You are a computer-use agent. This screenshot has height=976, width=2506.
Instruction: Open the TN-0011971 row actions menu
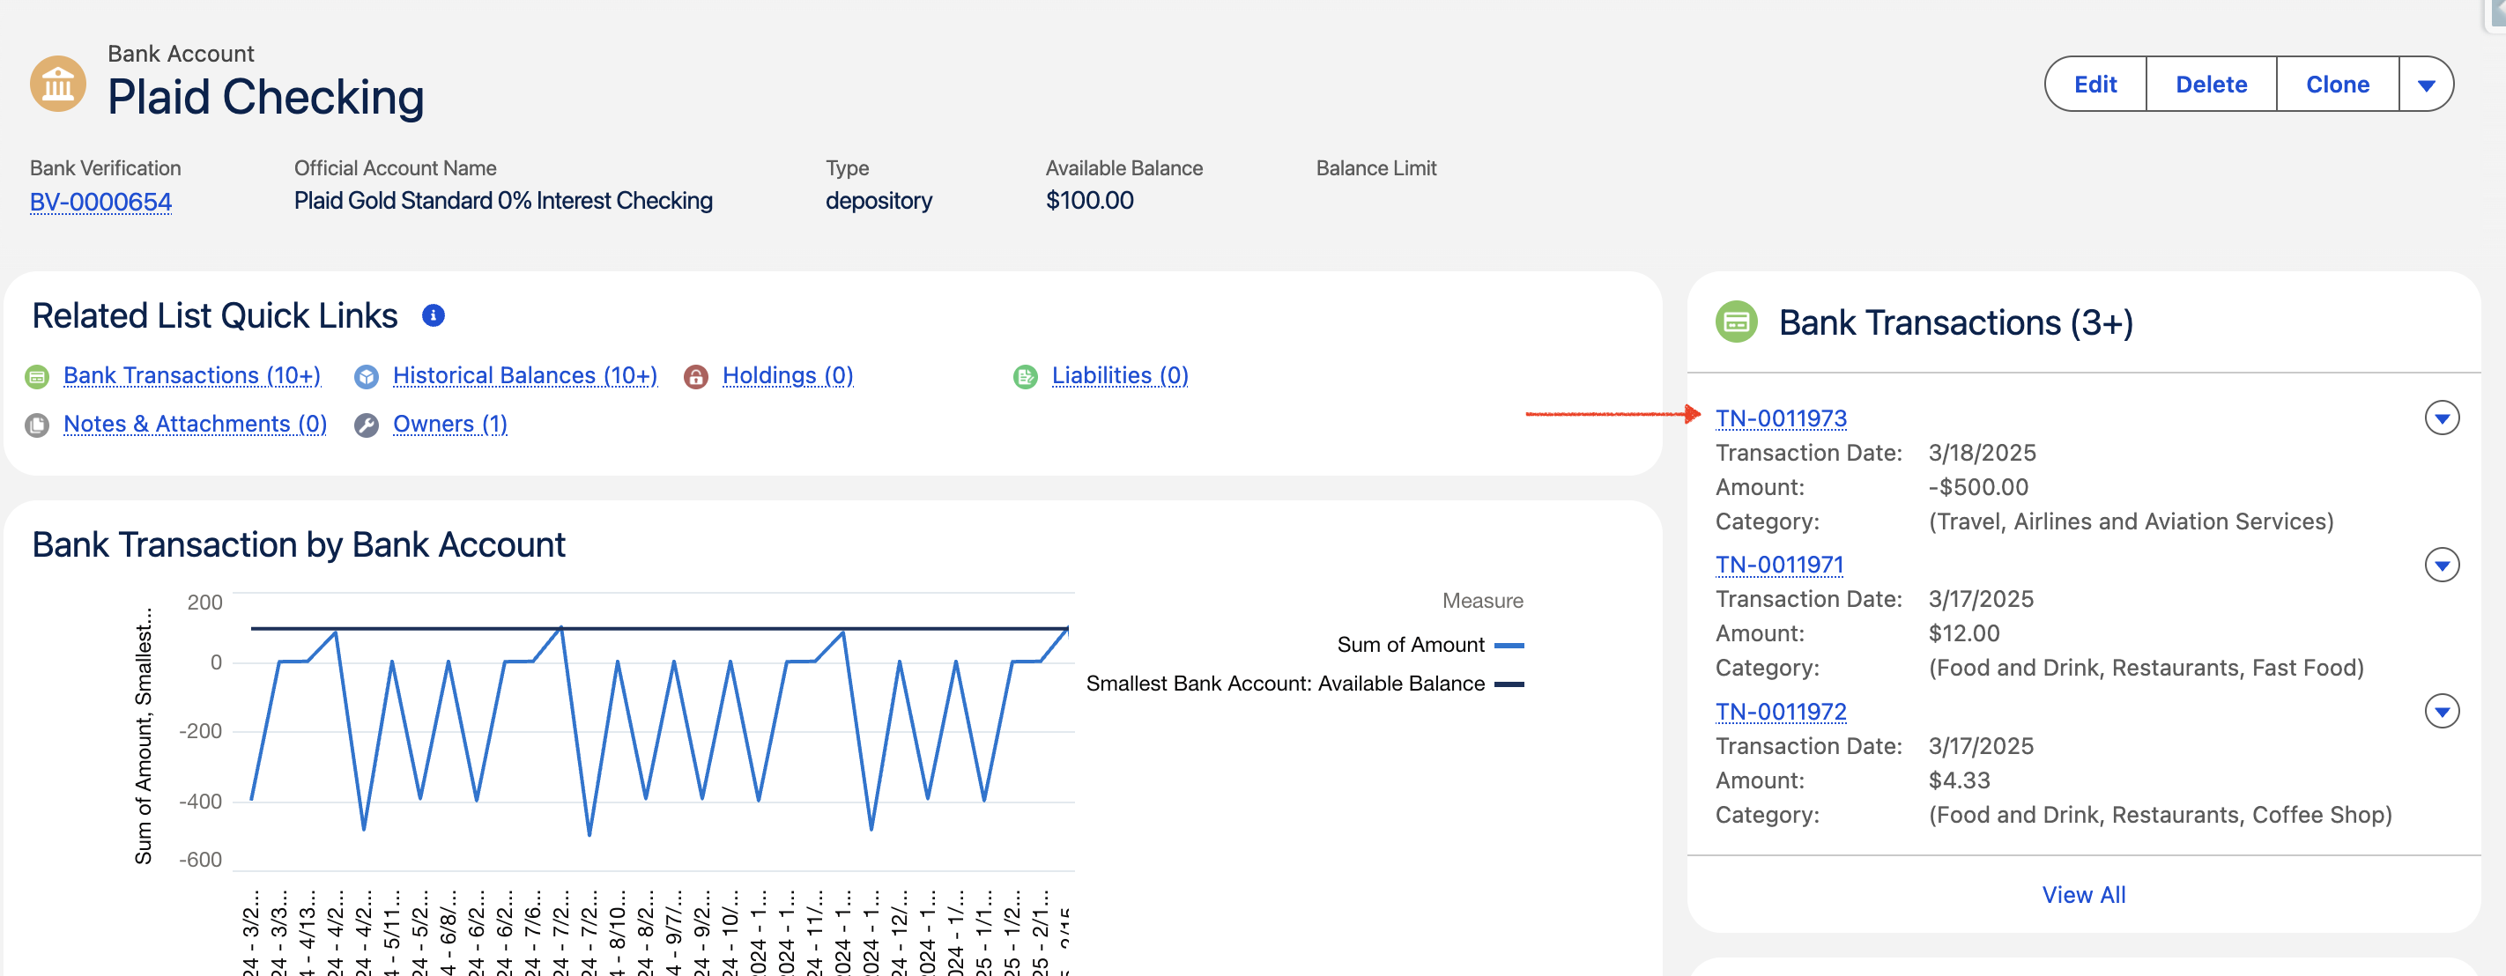click(x=2442, y=565)
